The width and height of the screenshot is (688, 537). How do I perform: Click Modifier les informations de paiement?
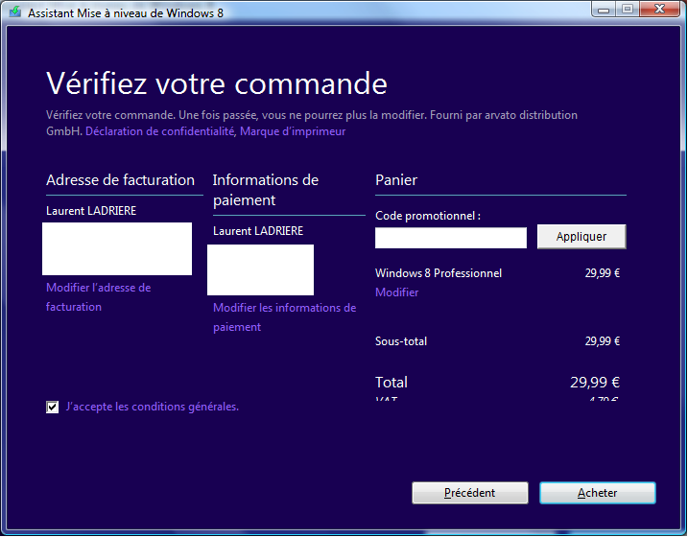click(x=284, y=317)
